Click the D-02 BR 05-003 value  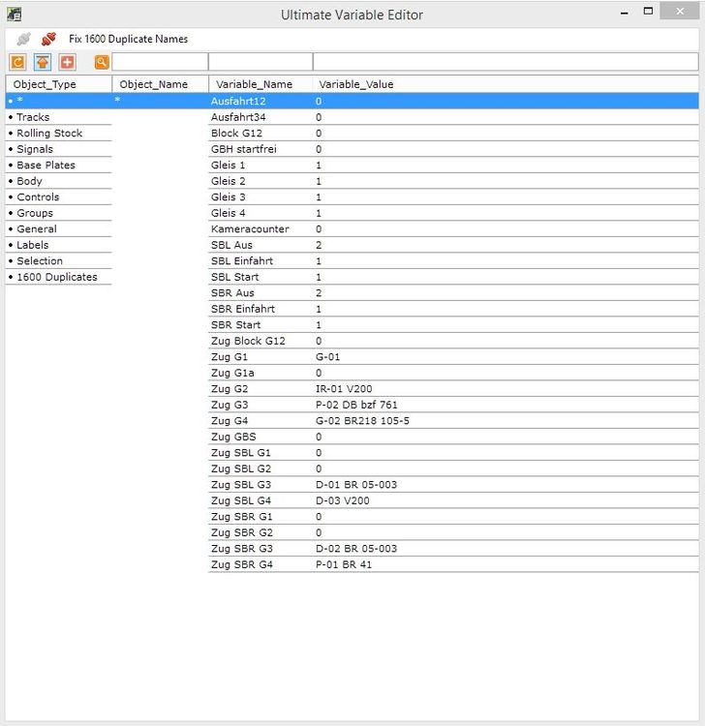pyautogui.click(x=356, y=549)
